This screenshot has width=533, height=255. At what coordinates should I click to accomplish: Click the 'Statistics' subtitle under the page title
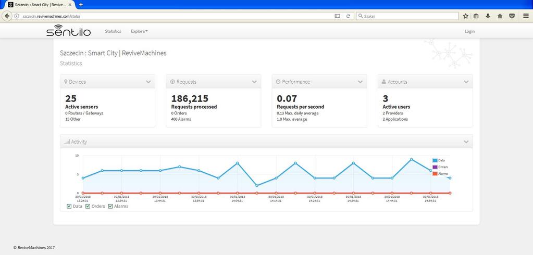[x=71, y=63]
